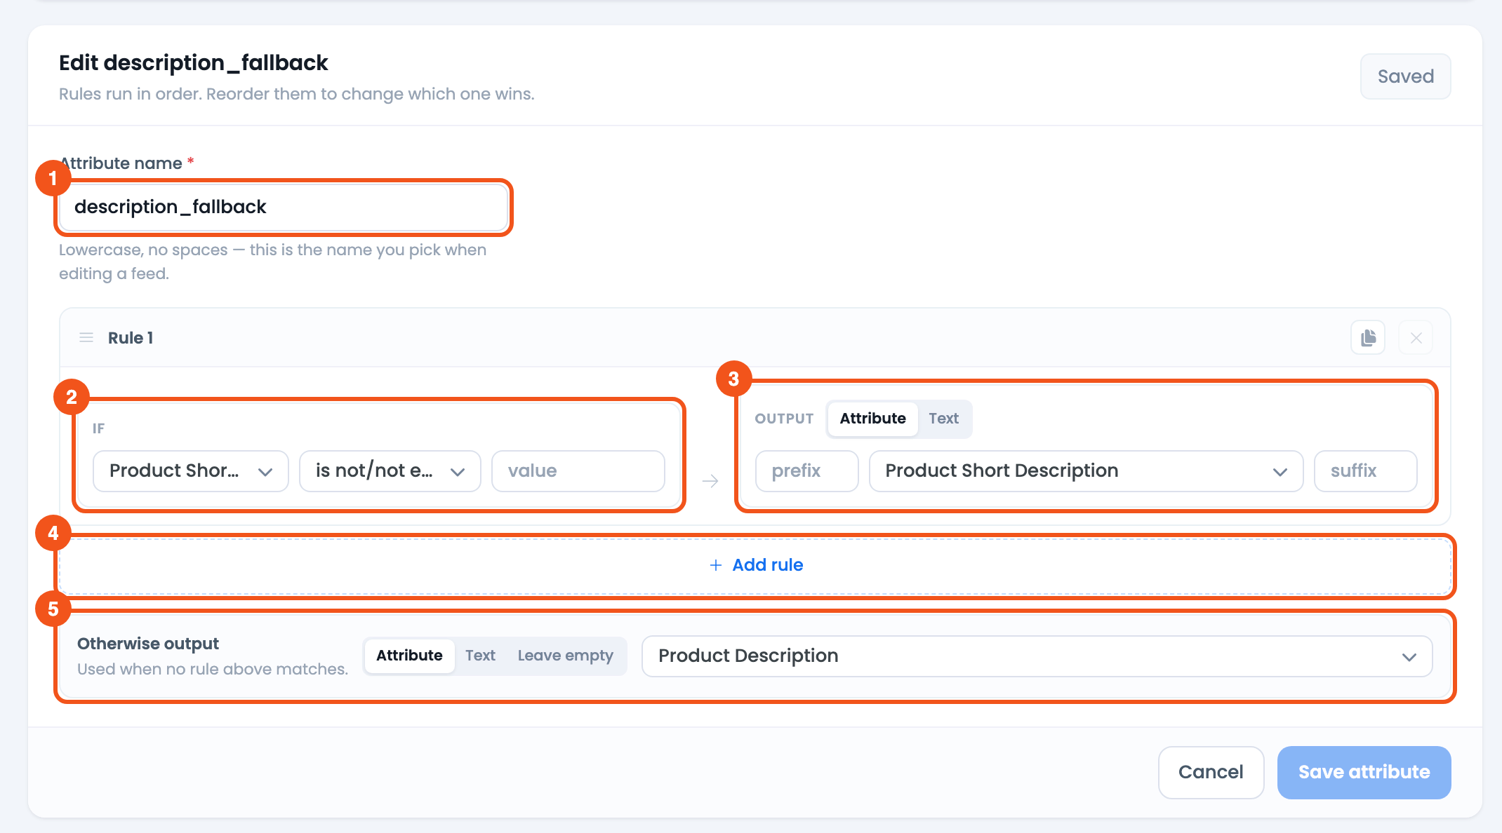The height and width of the screenshot is (833, 1502).
Task: Open the 'is not/not e...' condition dropdown
Action: [x=390, y=471]
